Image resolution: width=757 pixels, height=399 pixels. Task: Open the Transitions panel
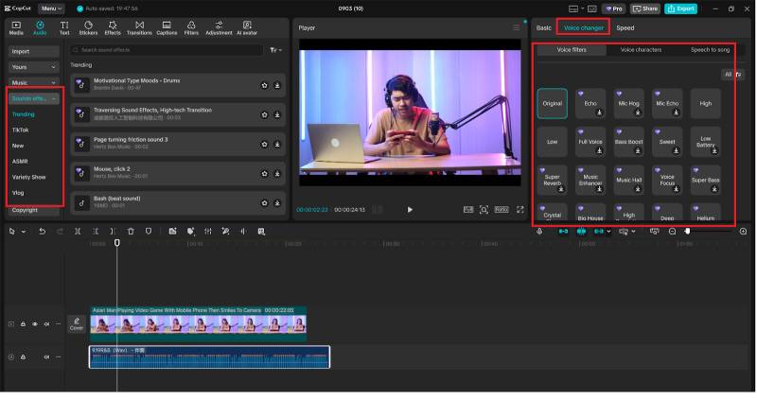click(139, 28)
